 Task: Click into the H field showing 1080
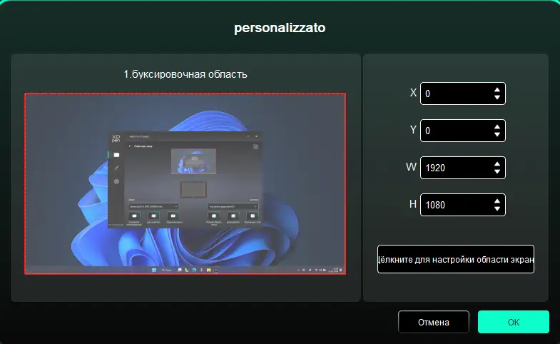click(x=454, y=205)
